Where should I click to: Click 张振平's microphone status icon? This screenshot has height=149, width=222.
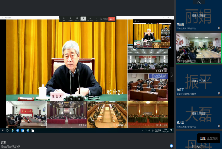click(219, 90)
